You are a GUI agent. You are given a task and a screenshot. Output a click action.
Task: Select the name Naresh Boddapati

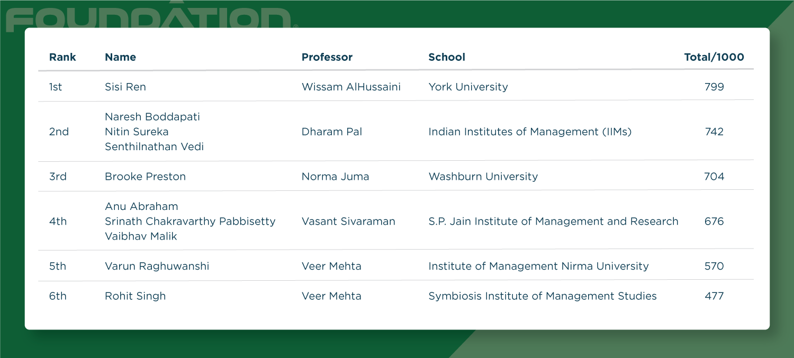[152, 117]
